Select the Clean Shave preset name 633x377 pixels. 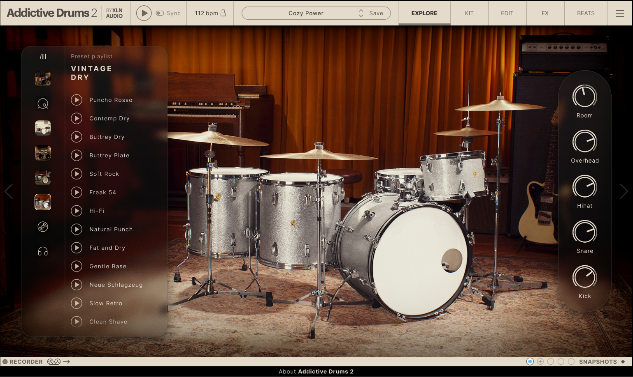[x=108, y=322]
